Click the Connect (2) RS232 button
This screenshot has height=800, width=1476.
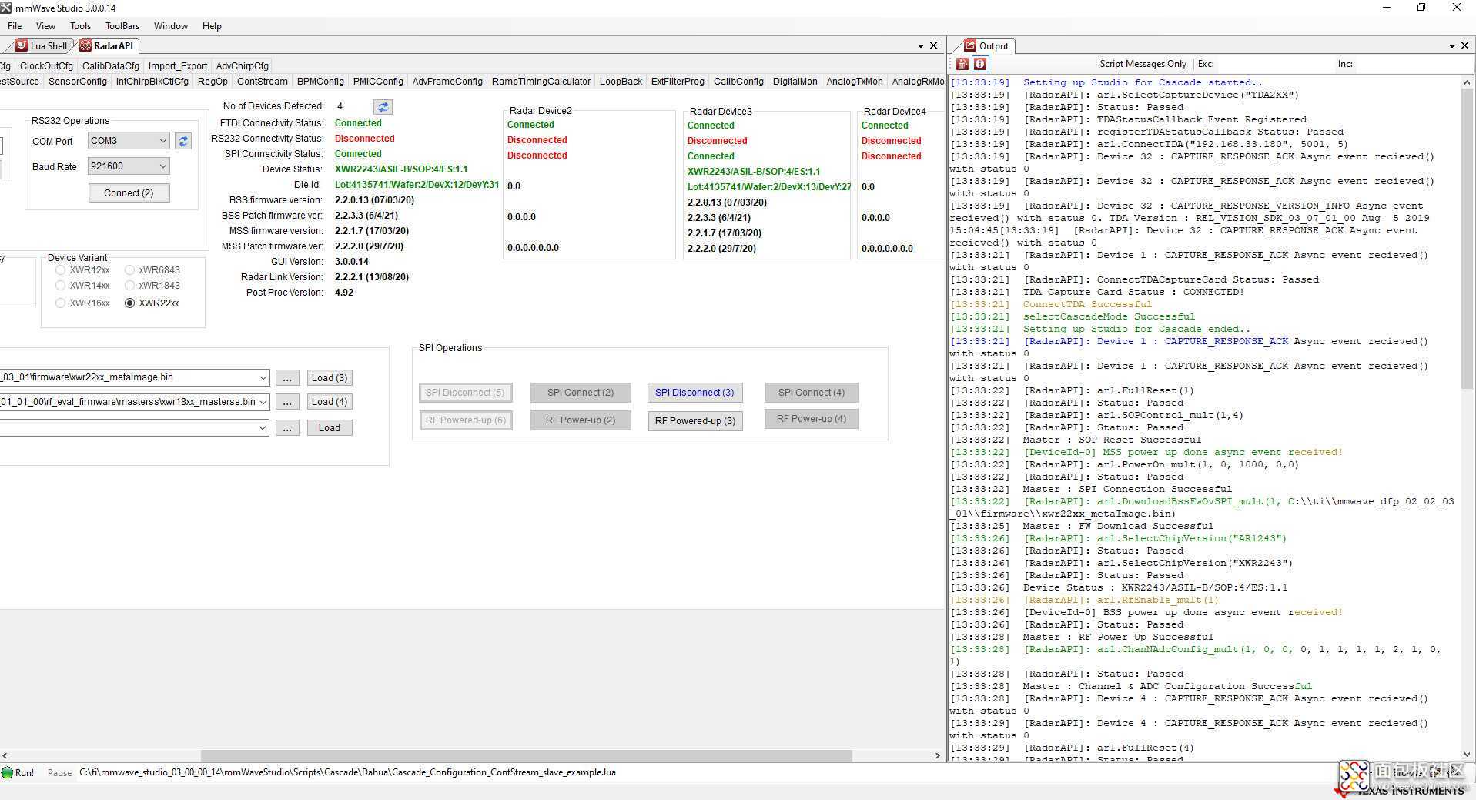coord(129,193)
